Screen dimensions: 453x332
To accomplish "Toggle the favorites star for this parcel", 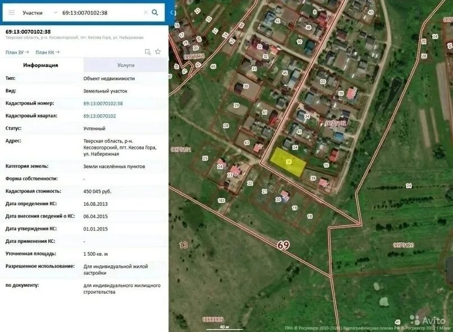I will click(x=157, y=51).
